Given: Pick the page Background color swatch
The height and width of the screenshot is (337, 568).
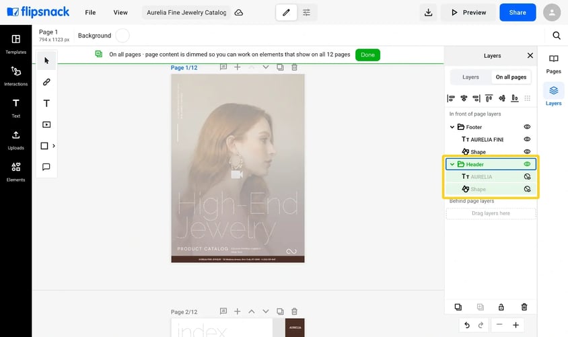Looking at the screenshot, I should [122, 36].
